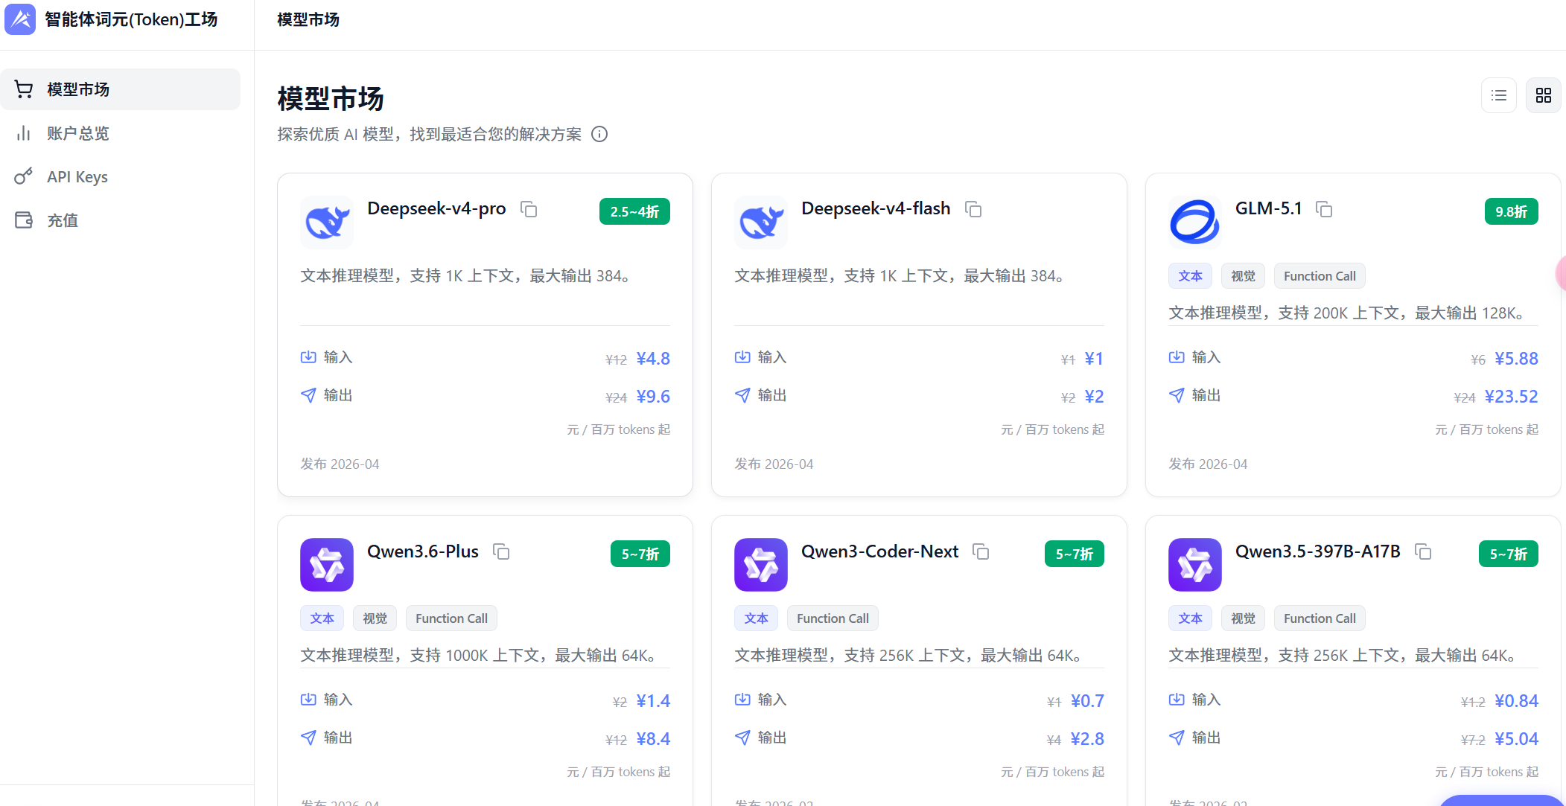
Task: Open API Keys in the sidebar
Action: pyautogui.click(x=121, y=177)
